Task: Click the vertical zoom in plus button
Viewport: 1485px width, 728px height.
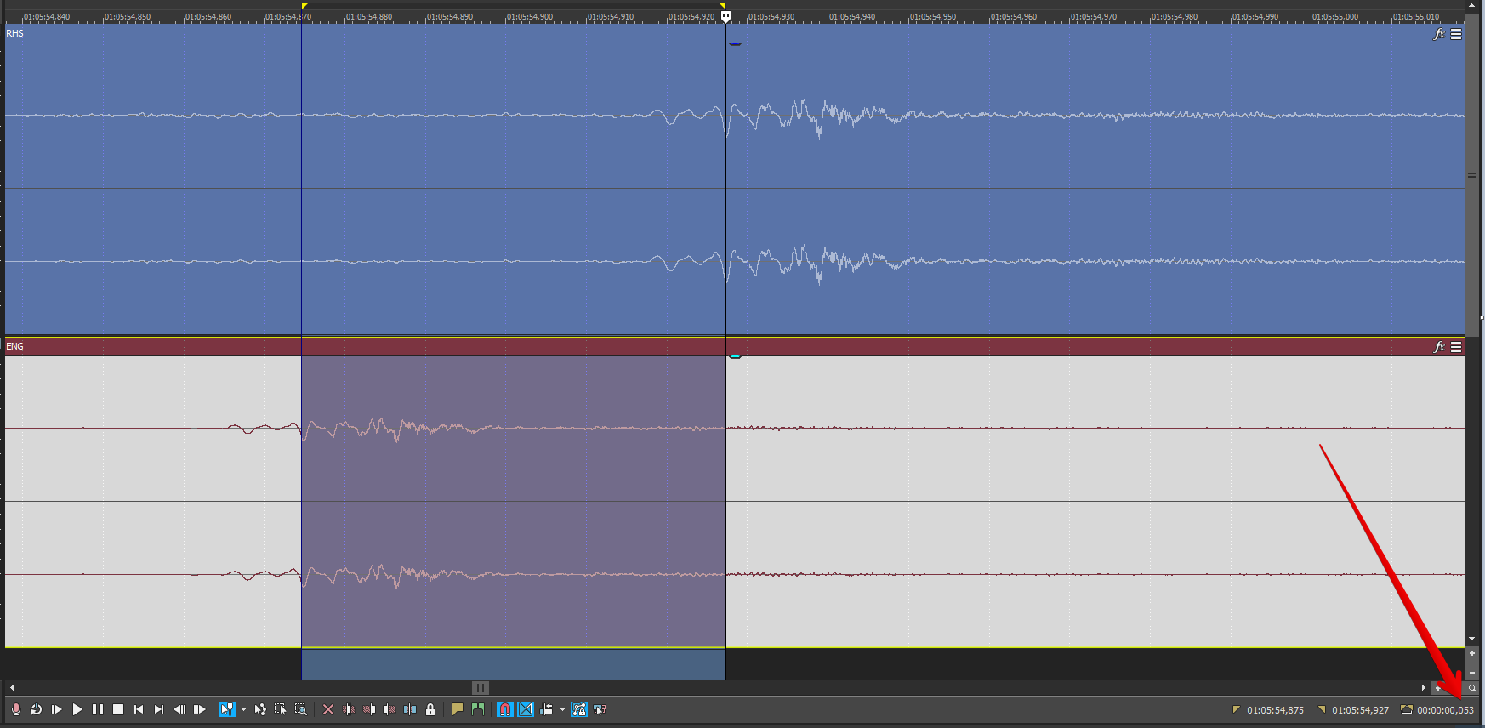Action: point(1472,654)
